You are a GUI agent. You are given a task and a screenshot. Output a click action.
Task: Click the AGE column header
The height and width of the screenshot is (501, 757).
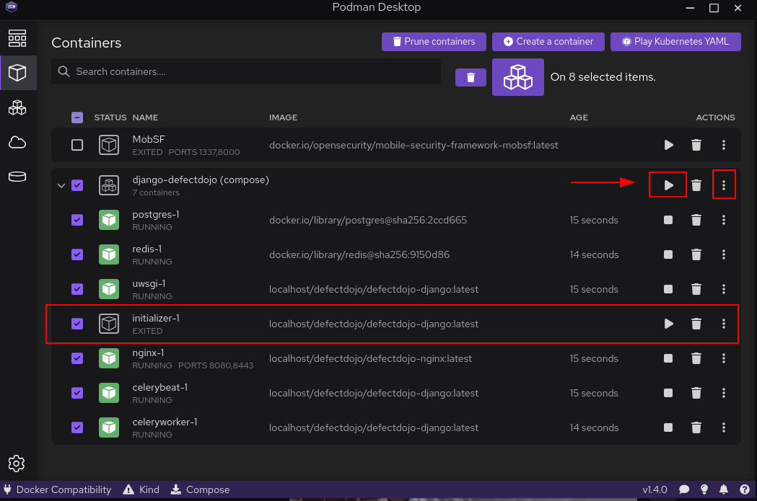[x=579, y=118]
